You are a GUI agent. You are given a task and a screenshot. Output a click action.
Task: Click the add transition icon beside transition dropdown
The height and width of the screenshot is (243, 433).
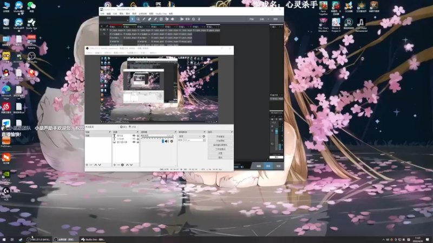point(204,137)
